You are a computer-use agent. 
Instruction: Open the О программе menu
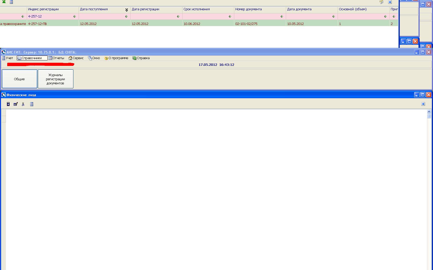click(x=116, y=58)
